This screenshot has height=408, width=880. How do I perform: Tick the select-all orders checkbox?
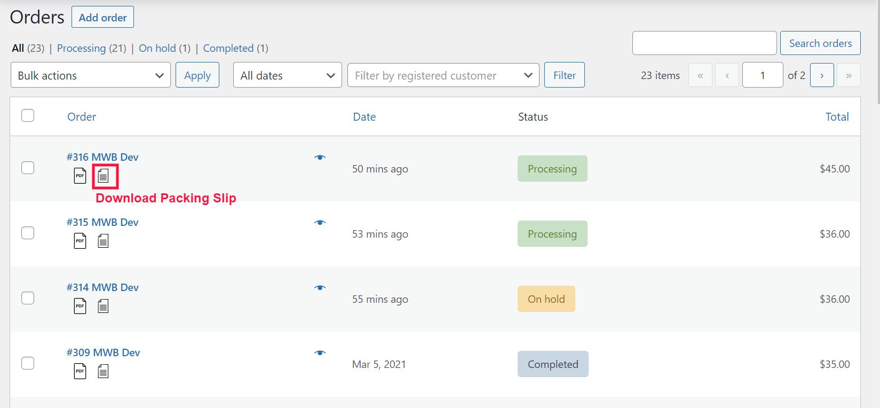[28, 116]
